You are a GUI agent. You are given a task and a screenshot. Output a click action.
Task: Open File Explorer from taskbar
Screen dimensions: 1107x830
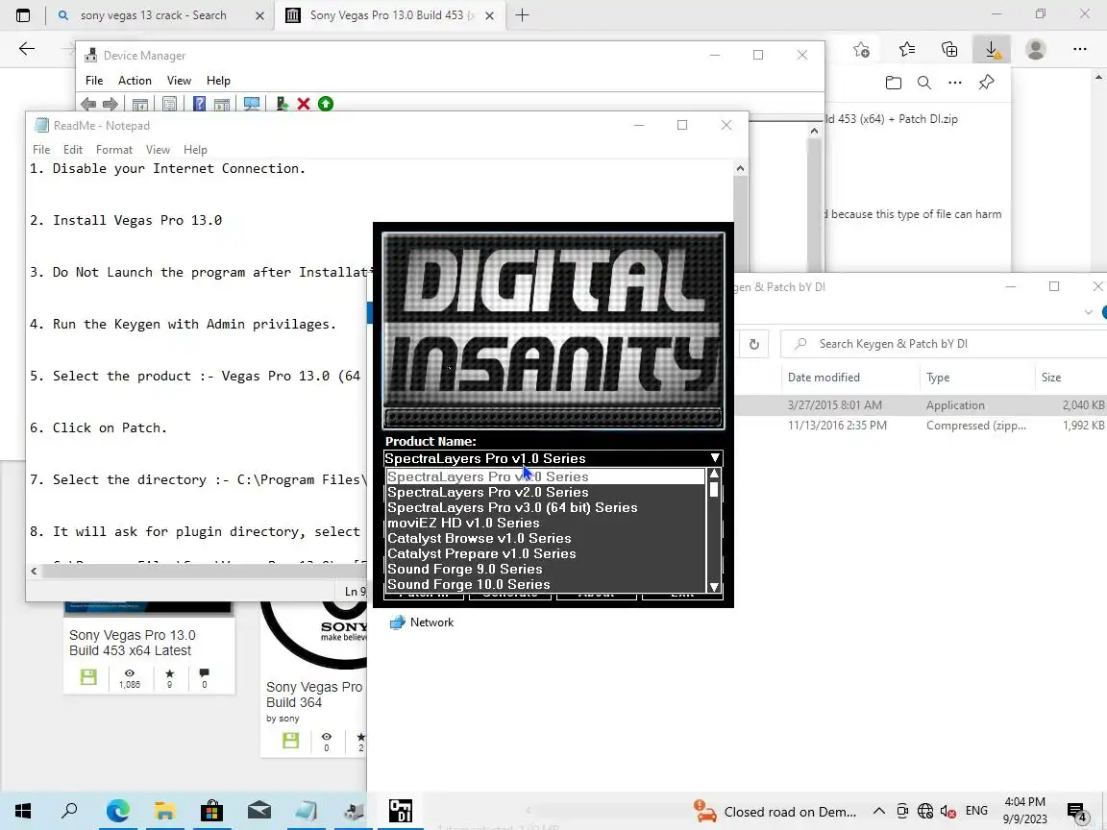164,811
